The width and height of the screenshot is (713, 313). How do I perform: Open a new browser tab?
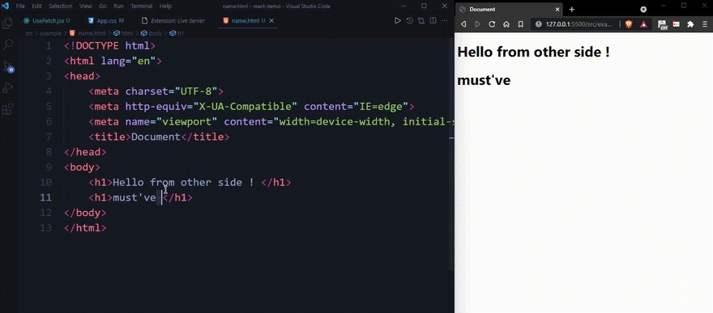[x=571, y=9]
